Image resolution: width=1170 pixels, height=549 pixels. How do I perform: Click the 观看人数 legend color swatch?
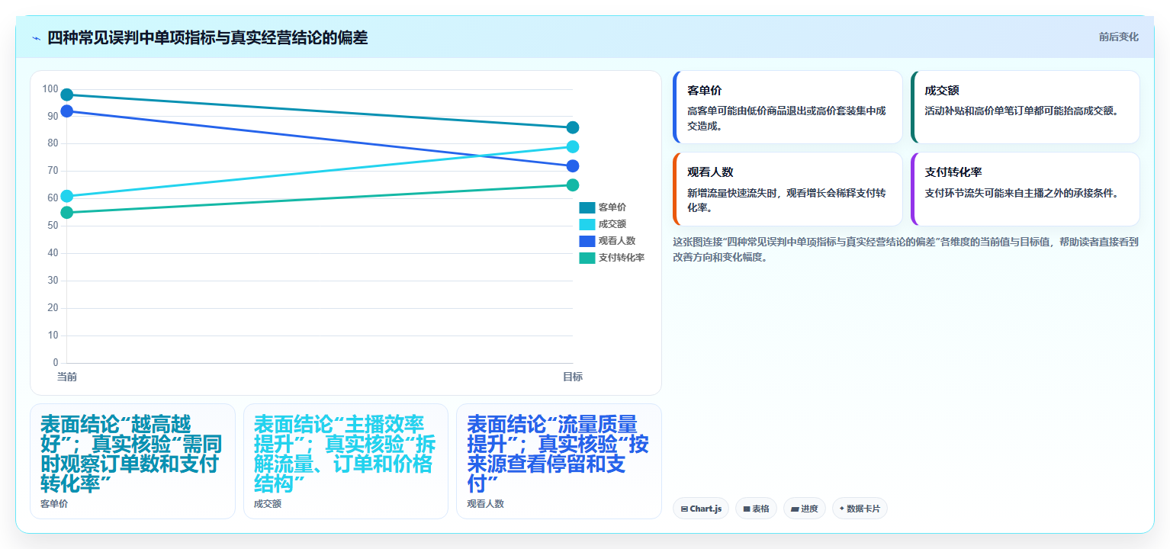click(x=587, y=241)
